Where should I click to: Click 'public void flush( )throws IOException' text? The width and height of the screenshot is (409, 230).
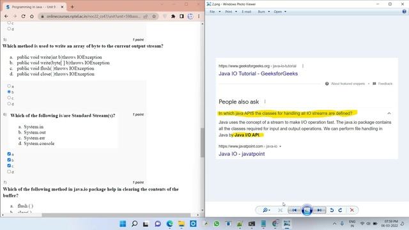click(x=56, y=68)
